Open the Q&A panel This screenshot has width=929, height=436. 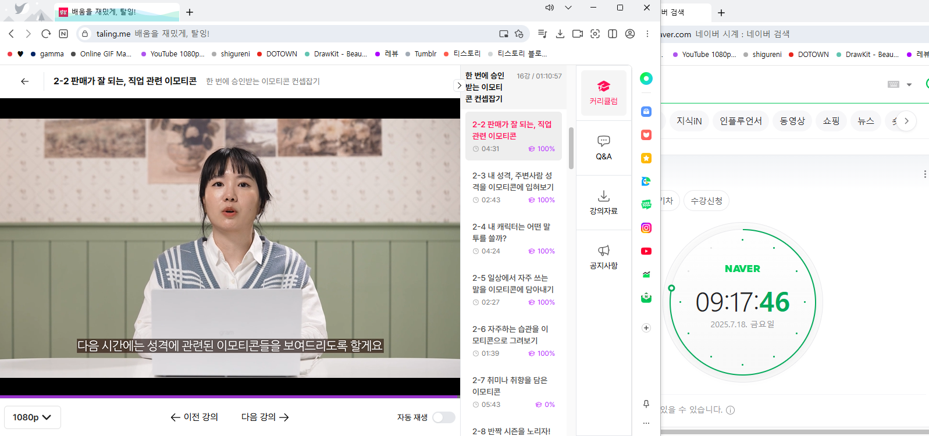point(603,148)
